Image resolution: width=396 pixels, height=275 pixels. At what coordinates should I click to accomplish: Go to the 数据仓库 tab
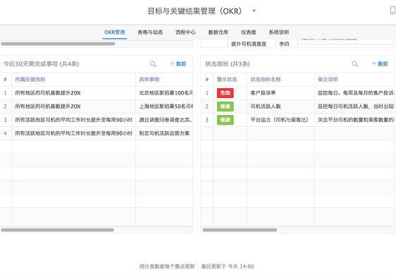tap(218, 32)
